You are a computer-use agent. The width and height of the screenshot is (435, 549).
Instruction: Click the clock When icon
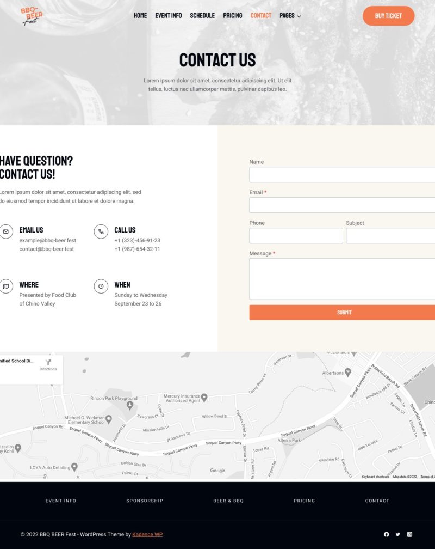point(101,286)
